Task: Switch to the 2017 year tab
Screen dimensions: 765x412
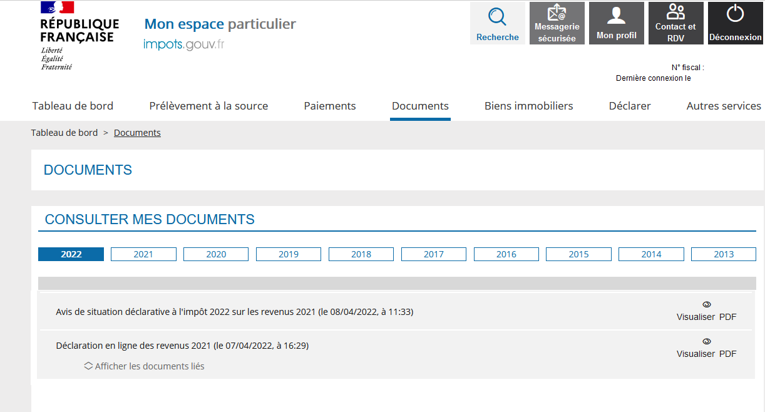Action: 434,254
